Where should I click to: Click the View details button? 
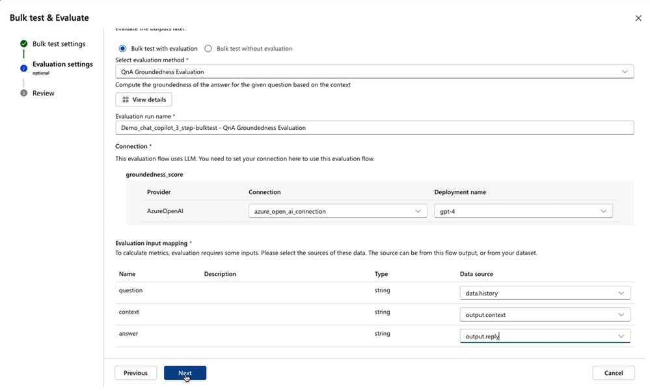pyautogui.click(x=143, y=100)
